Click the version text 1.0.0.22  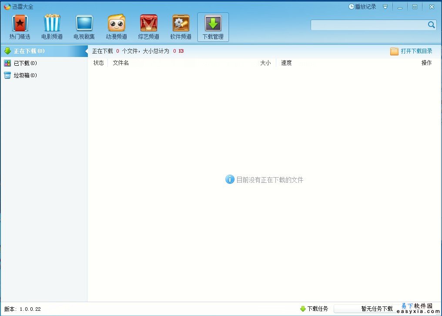30,309
